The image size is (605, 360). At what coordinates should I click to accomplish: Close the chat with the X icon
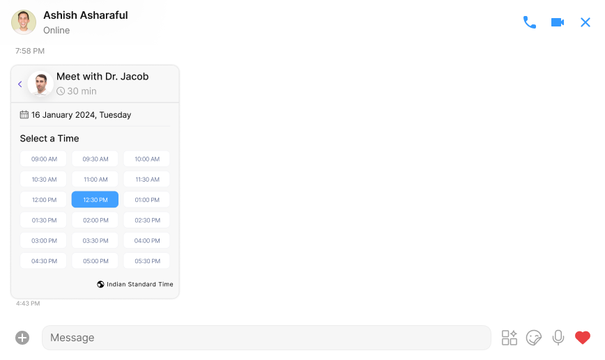(x=585, y=22)
